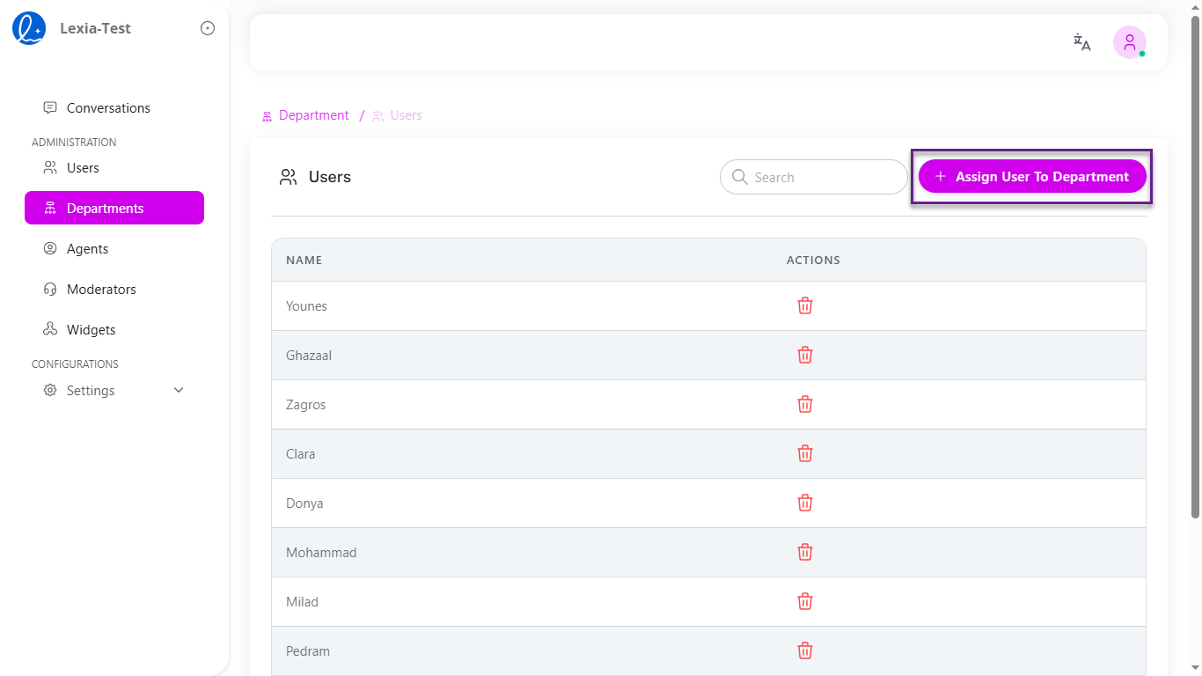Select Departments in the sidebar menu
1202x676 pixels.
click(105, 208)
